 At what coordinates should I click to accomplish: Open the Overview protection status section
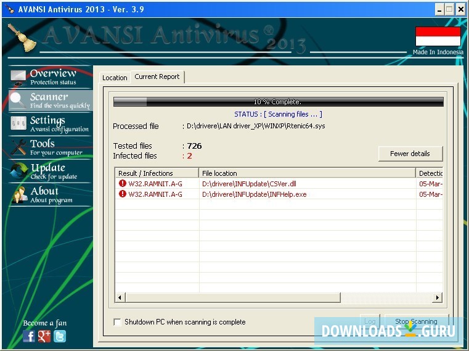click(51, 77)
